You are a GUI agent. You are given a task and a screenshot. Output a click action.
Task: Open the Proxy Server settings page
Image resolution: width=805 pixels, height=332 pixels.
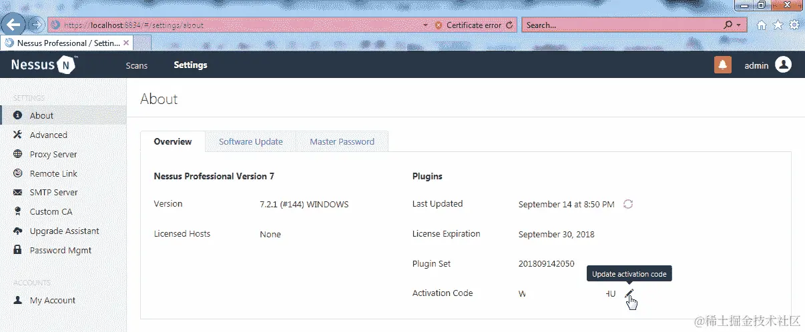(x=63, y=154)
